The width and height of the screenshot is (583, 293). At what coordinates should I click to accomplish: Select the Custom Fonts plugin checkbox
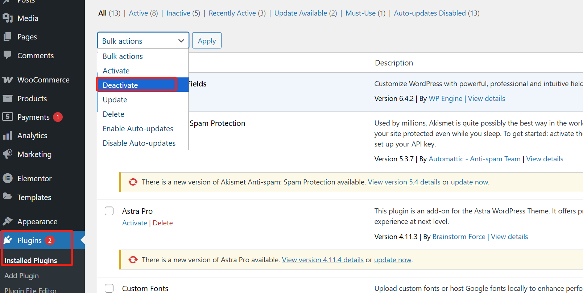point(109,288)
